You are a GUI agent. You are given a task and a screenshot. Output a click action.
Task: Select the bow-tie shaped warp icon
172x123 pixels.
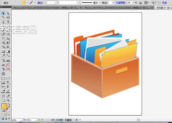click(x=3, y=78)
